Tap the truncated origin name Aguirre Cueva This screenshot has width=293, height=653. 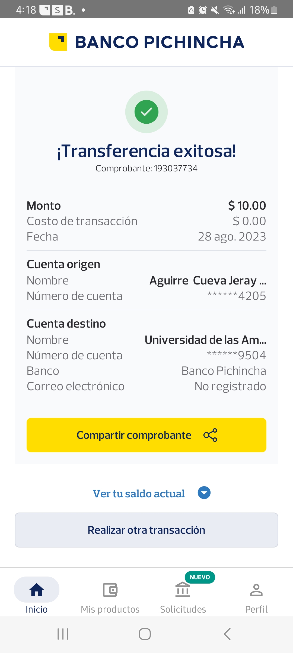coord(208,281)
